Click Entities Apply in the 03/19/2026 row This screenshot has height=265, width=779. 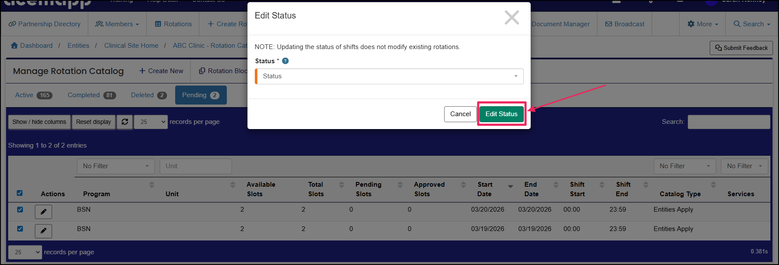(673, 229)
